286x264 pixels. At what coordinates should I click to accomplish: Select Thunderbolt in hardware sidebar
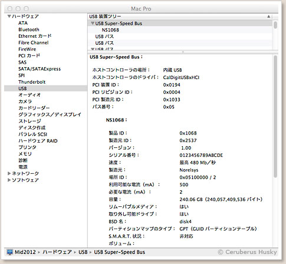pos(32,82)
